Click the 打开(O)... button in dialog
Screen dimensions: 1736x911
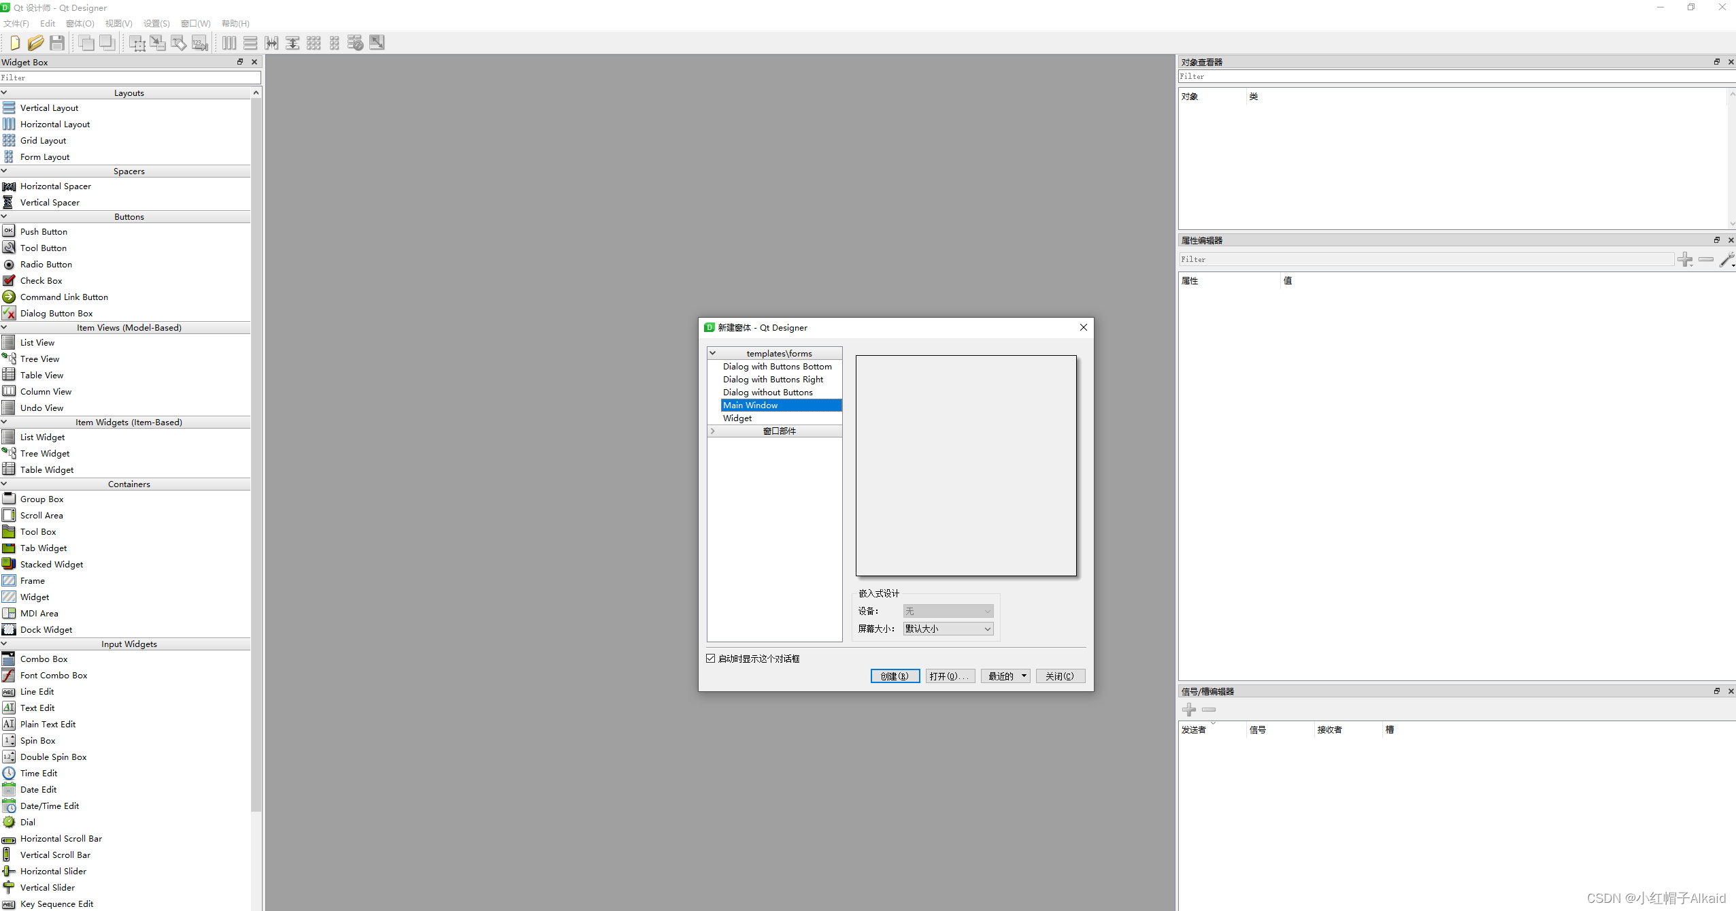pyautogui.click(x=950, y=676)
